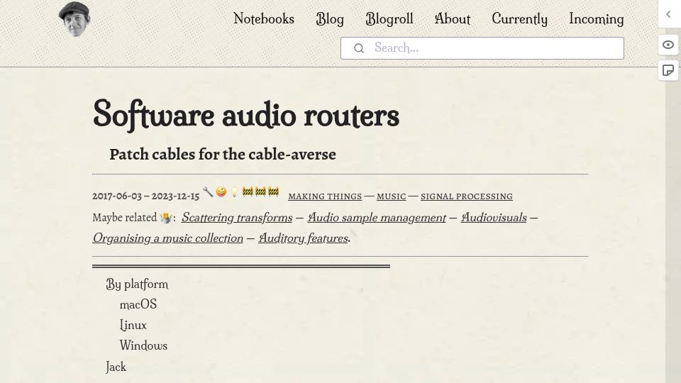
Task: Click the author avatar photo
Action: (x=74, y=19)
